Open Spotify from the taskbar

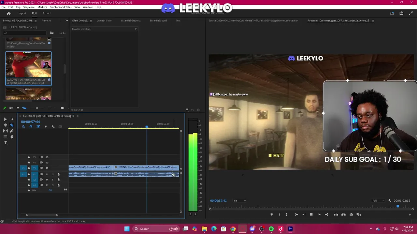271,229
